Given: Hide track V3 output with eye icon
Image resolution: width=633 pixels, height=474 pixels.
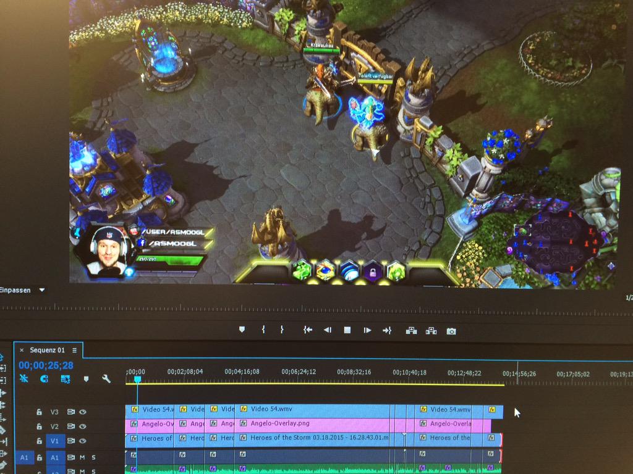Looking at the screenshot, I should pyautogui.click(x=83, y=412).
